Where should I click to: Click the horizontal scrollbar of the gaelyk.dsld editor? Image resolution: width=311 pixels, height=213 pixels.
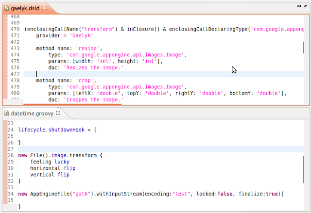[x=72, y=104]
